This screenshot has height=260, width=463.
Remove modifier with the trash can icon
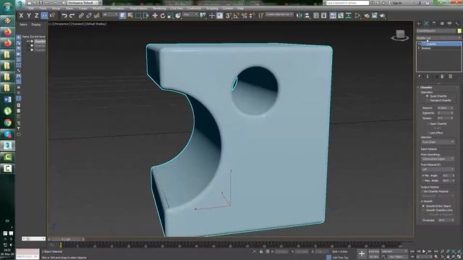442,77
